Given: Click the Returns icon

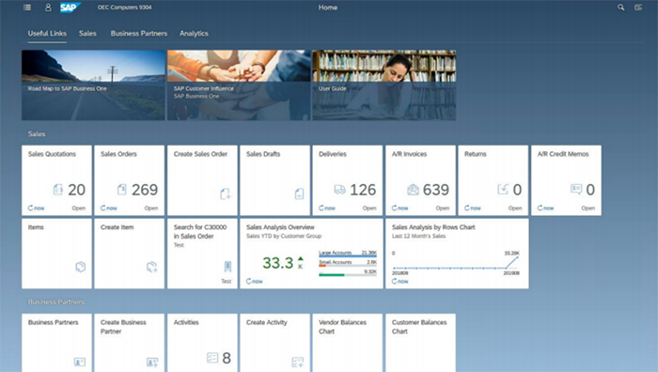Looking at the screenshot, I should click(x=503, y=189).
